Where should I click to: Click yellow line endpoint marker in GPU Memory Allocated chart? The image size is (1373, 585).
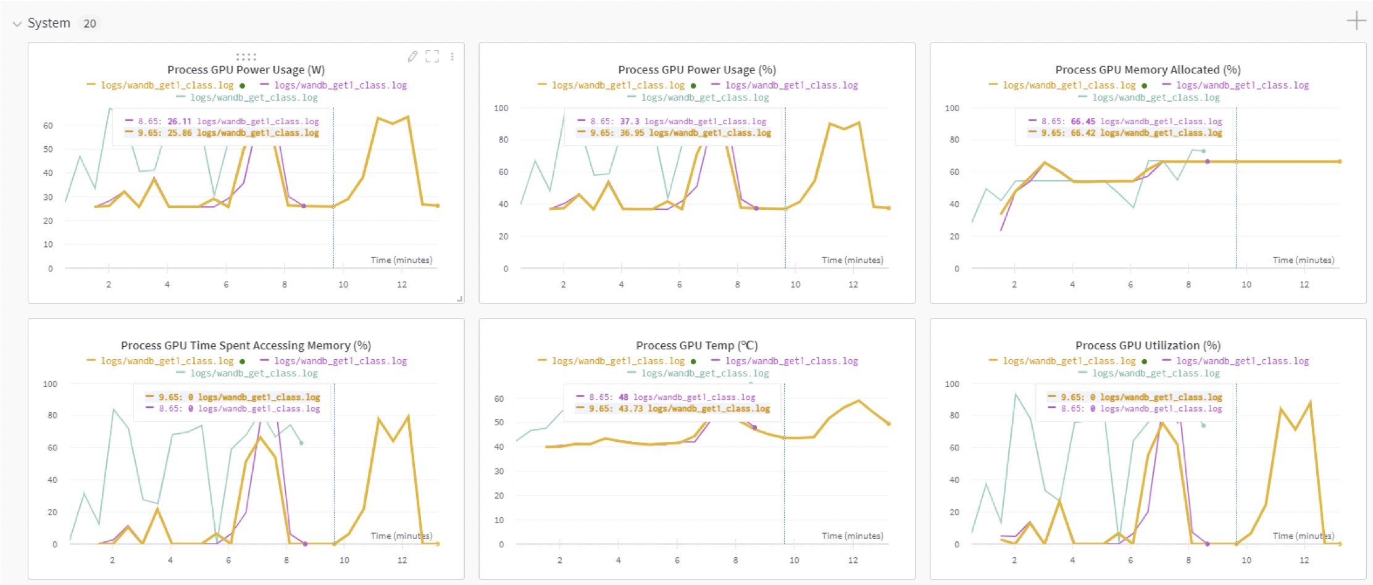pyautogui.click(x=1339, y=162)
